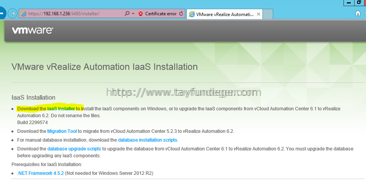Open the database installation scripts link
Image resolution: width=366 pixels, height=184 pixels.
click(x=147, y=140)
